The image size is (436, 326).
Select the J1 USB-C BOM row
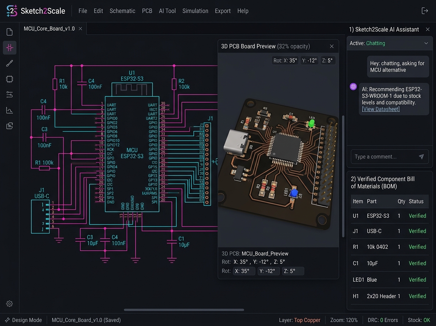point(390,231)
